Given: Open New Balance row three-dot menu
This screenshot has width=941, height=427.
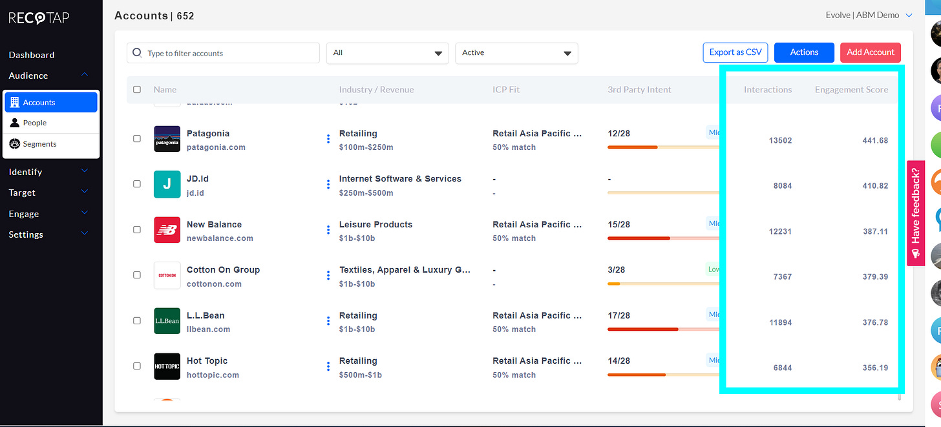Looking at the screenshot, I should [x=328, y=230].
